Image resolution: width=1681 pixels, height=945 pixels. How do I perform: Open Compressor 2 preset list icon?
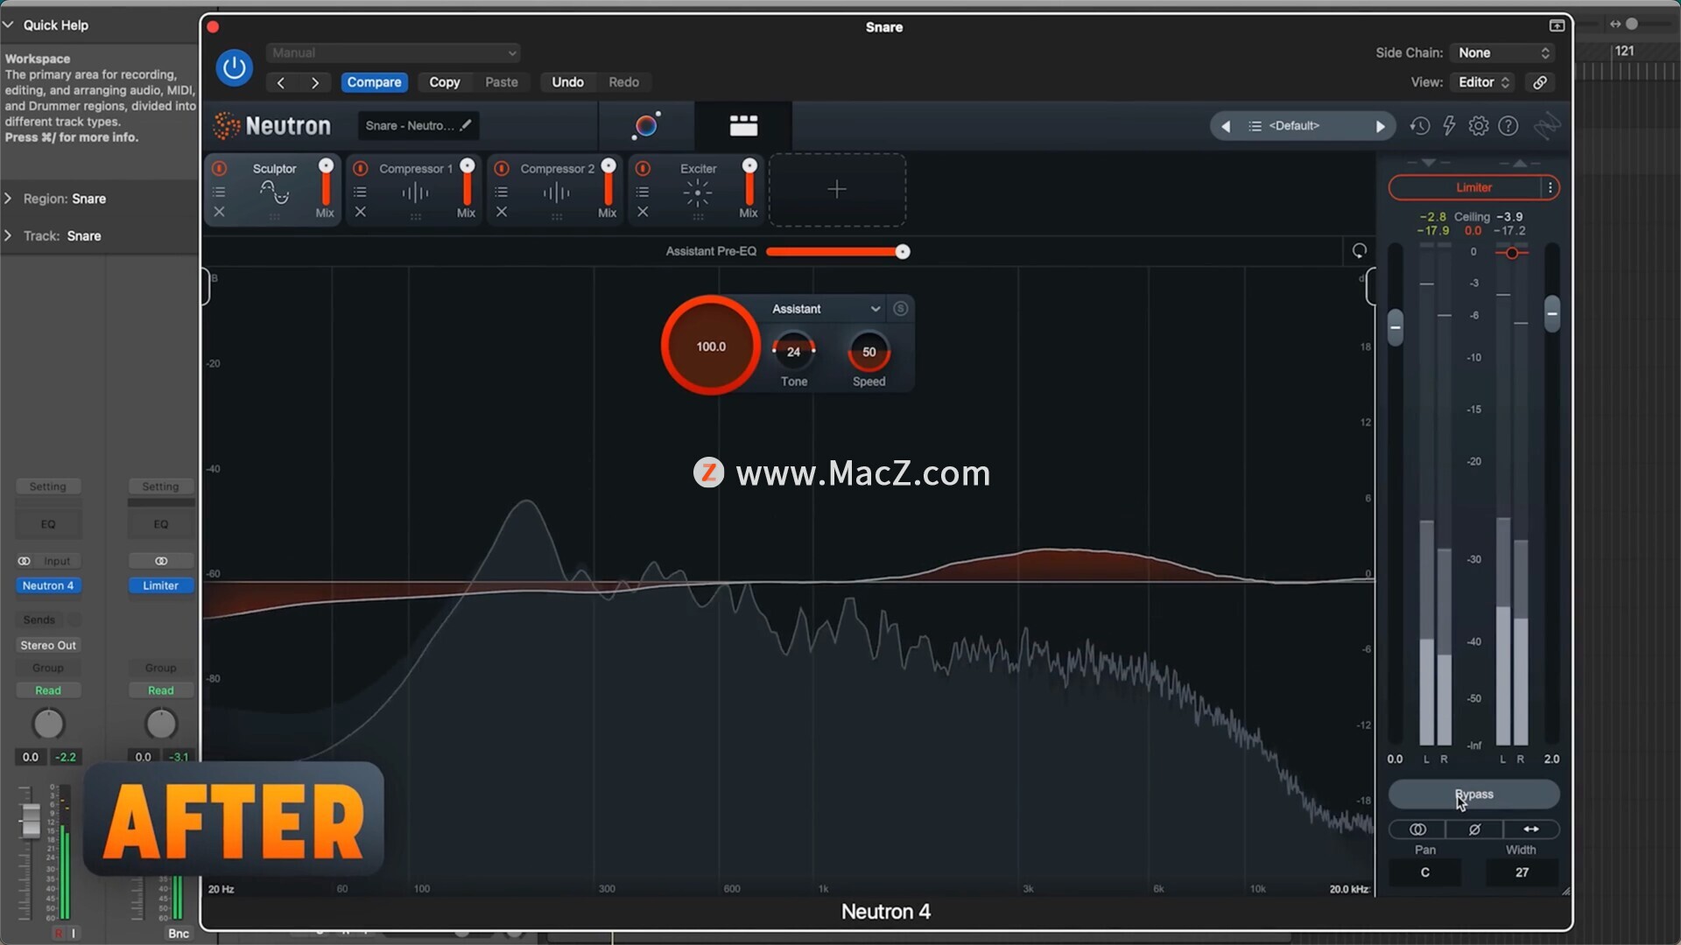coord(502,192)
